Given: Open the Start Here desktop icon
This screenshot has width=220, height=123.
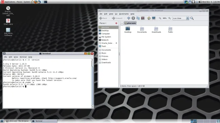Looking at the screenshot, I should [8, 22].
